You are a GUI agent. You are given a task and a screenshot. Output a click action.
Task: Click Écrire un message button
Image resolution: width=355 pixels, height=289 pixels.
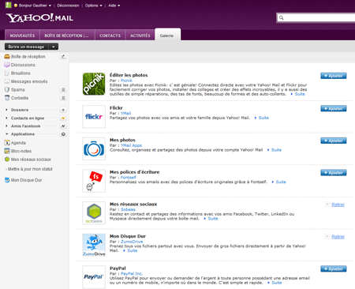[27, 47]
